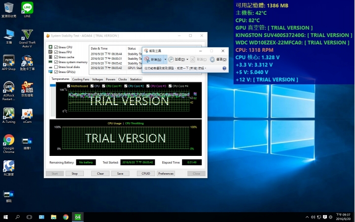Launch the oCam screen recorder shortcut
355x222 pixels.
click(x=27, y=115)
